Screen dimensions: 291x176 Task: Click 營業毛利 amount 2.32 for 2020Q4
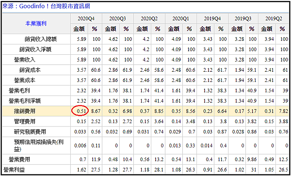point(81,91)
